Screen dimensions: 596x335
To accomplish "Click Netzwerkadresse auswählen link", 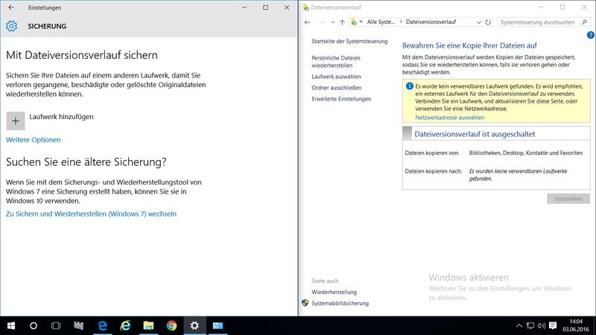I will (x=450, y=118).
